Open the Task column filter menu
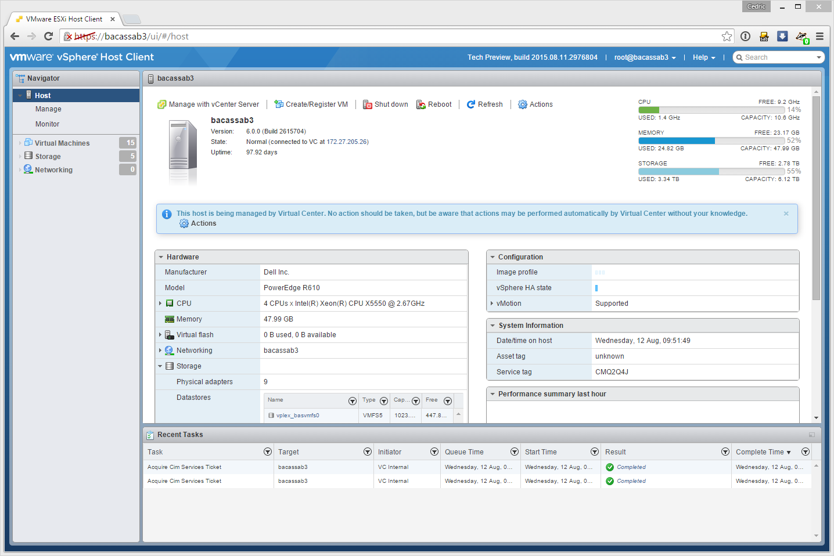 (x=267, y=452)
